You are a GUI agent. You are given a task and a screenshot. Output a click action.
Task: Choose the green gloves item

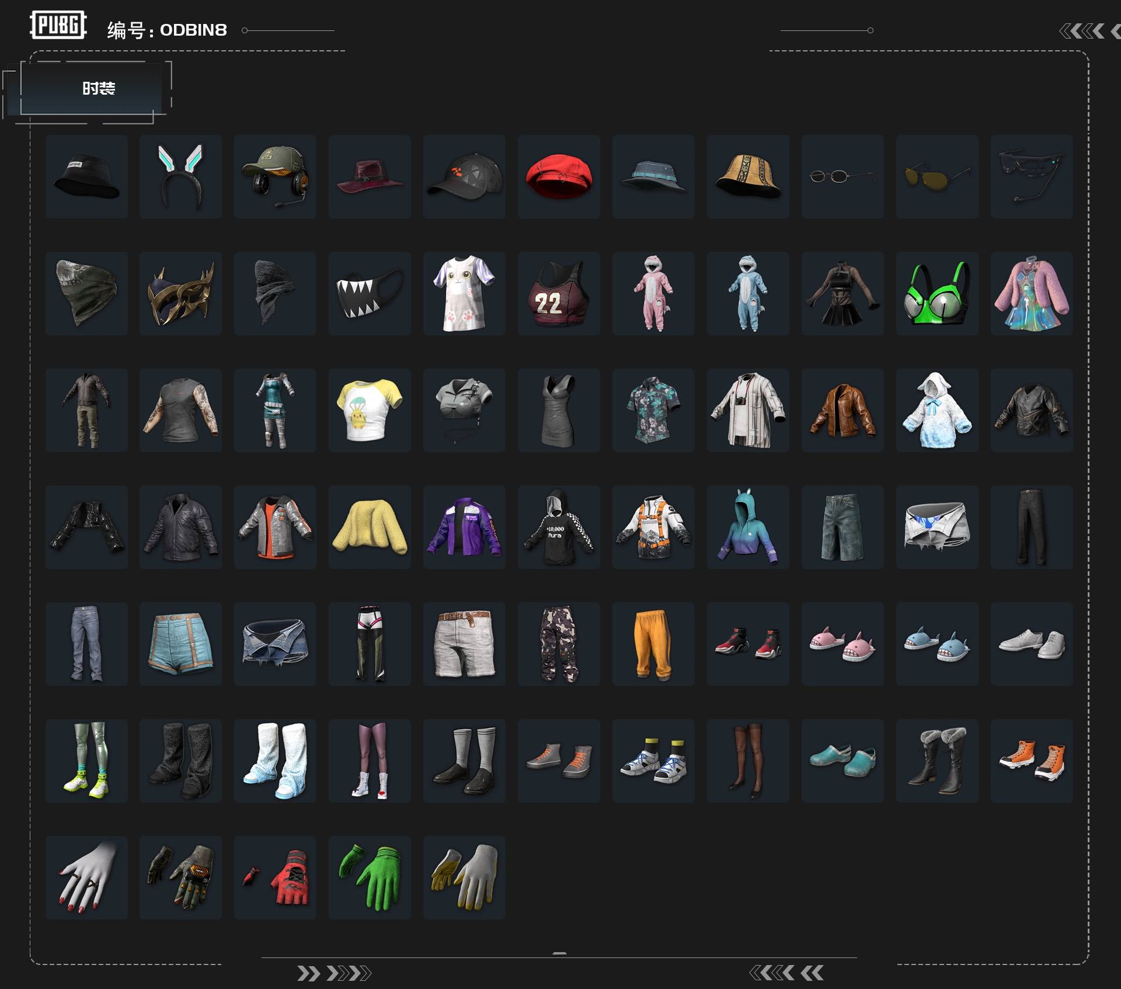370,877
